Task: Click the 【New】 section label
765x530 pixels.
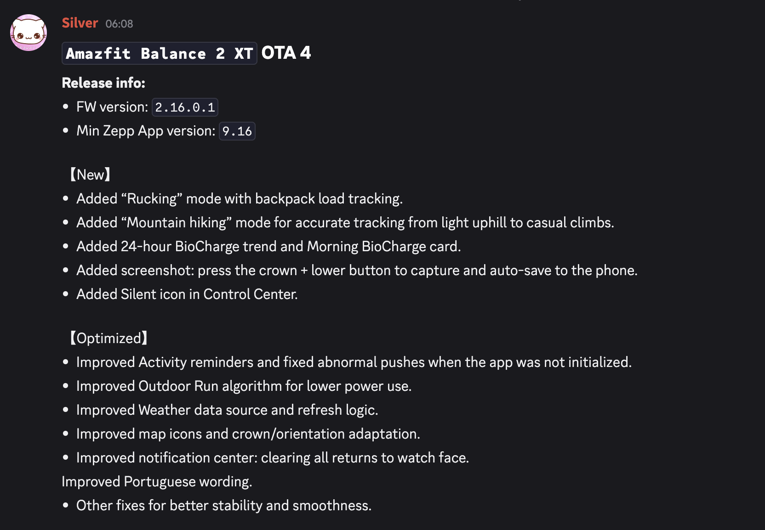Action: pyautogui.click(x=90, y=175)
